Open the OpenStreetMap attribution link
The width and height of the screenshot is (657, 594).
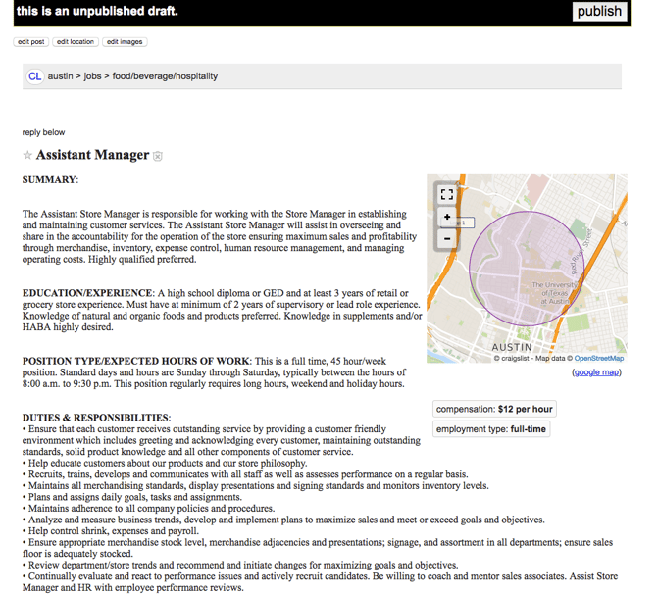(598, 359)
